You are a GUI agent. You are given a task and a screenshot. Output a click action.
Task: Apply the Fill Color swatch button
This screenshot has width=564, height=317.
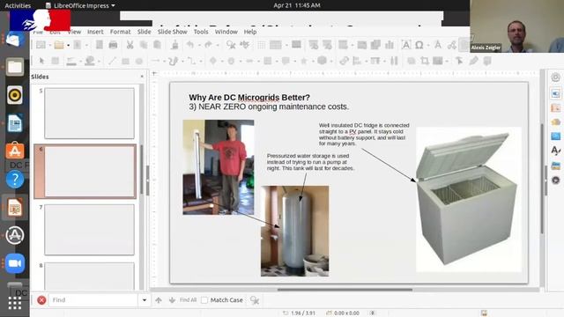click(90, 61)
